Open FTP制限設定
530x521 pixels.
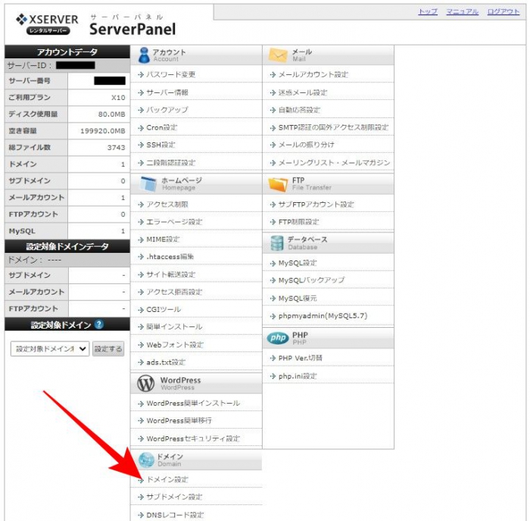298,222
